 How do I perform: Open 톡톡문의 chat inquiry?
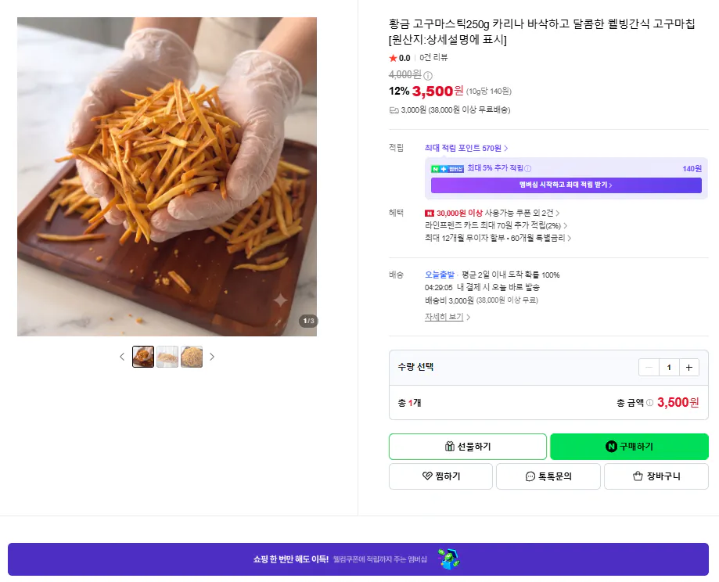[x=548, y=476]
